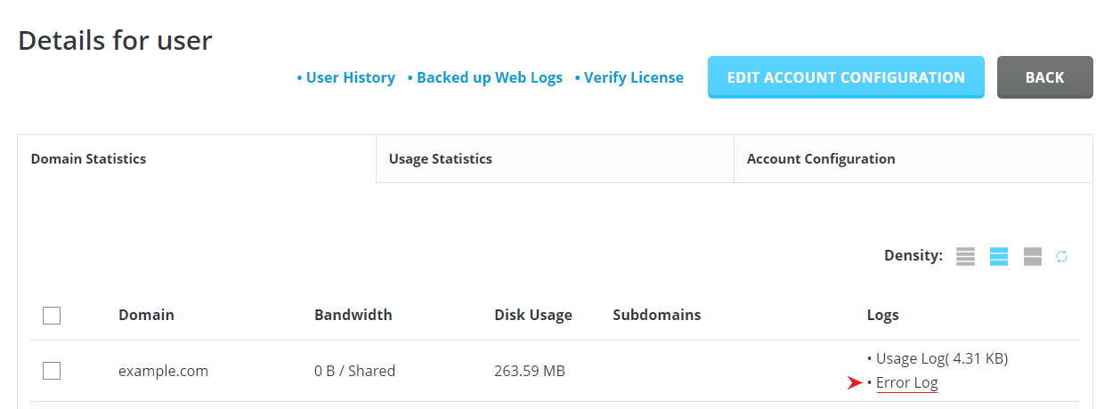This screenshot has width=1104, height=409.
Task: Select the medium density icon
Action: coord(999,257)
